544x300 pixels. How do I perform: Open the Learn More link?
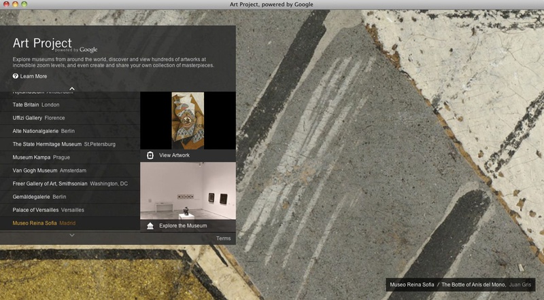pos(33,76)
